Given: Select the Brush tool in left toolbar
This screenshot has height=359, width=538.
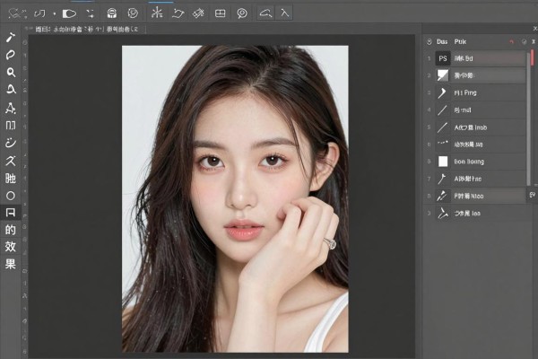Looking at the screenshot, I should coord(11,37).
